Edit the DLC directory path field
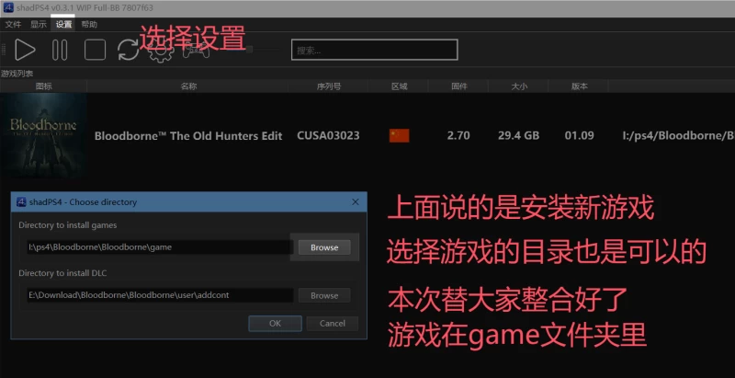This screenshot has height=378, width=735. 160,295
